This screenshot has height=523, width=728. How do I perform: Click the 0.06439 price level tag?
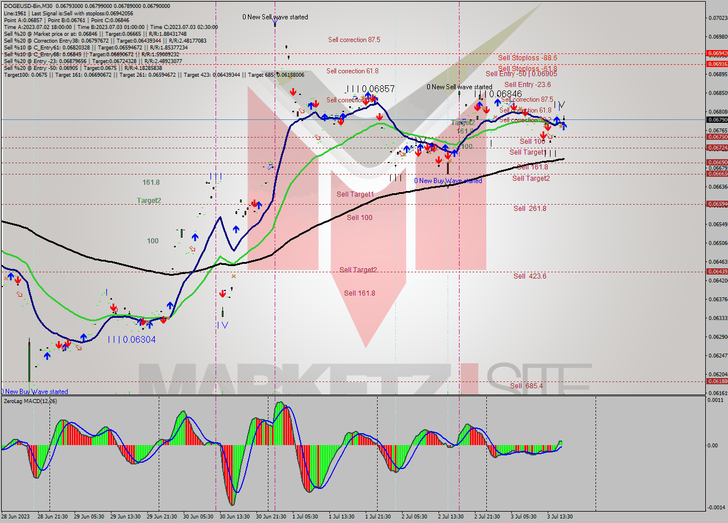click(x=716, y=271)
